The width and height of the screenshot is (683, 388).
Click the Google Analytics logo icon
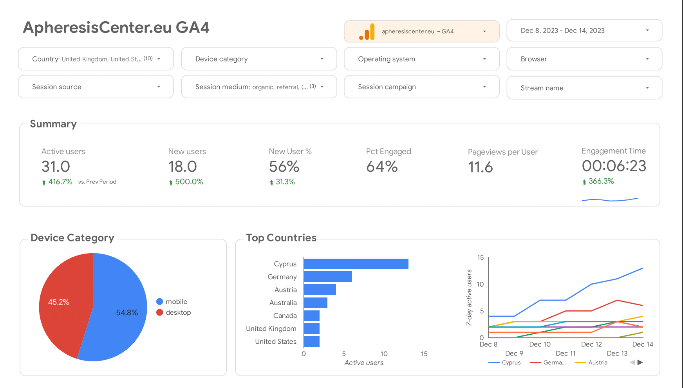367,32
